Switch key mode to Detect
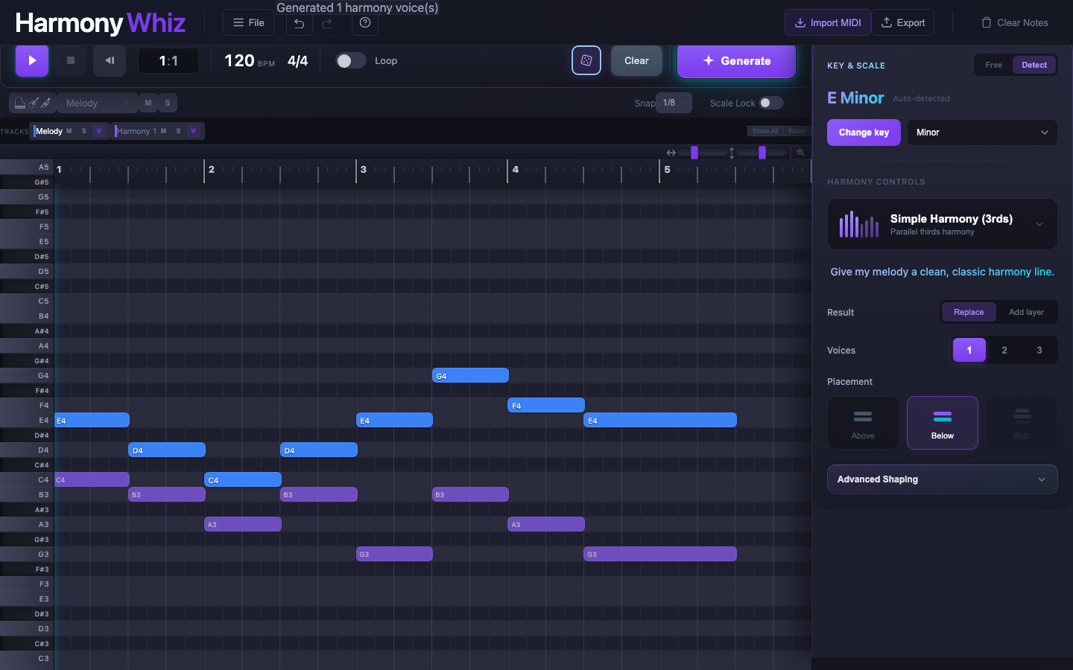This screenshot has width=1073, height=670. (x=1034, y=65)
